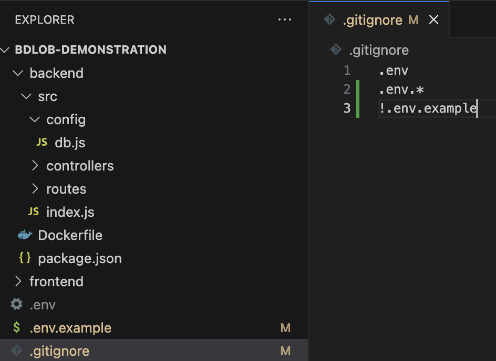Image resolution: width=496 pixels, height=361 pixels.
Task: Click the braces icon beside package.json
Action: point(25,258)
